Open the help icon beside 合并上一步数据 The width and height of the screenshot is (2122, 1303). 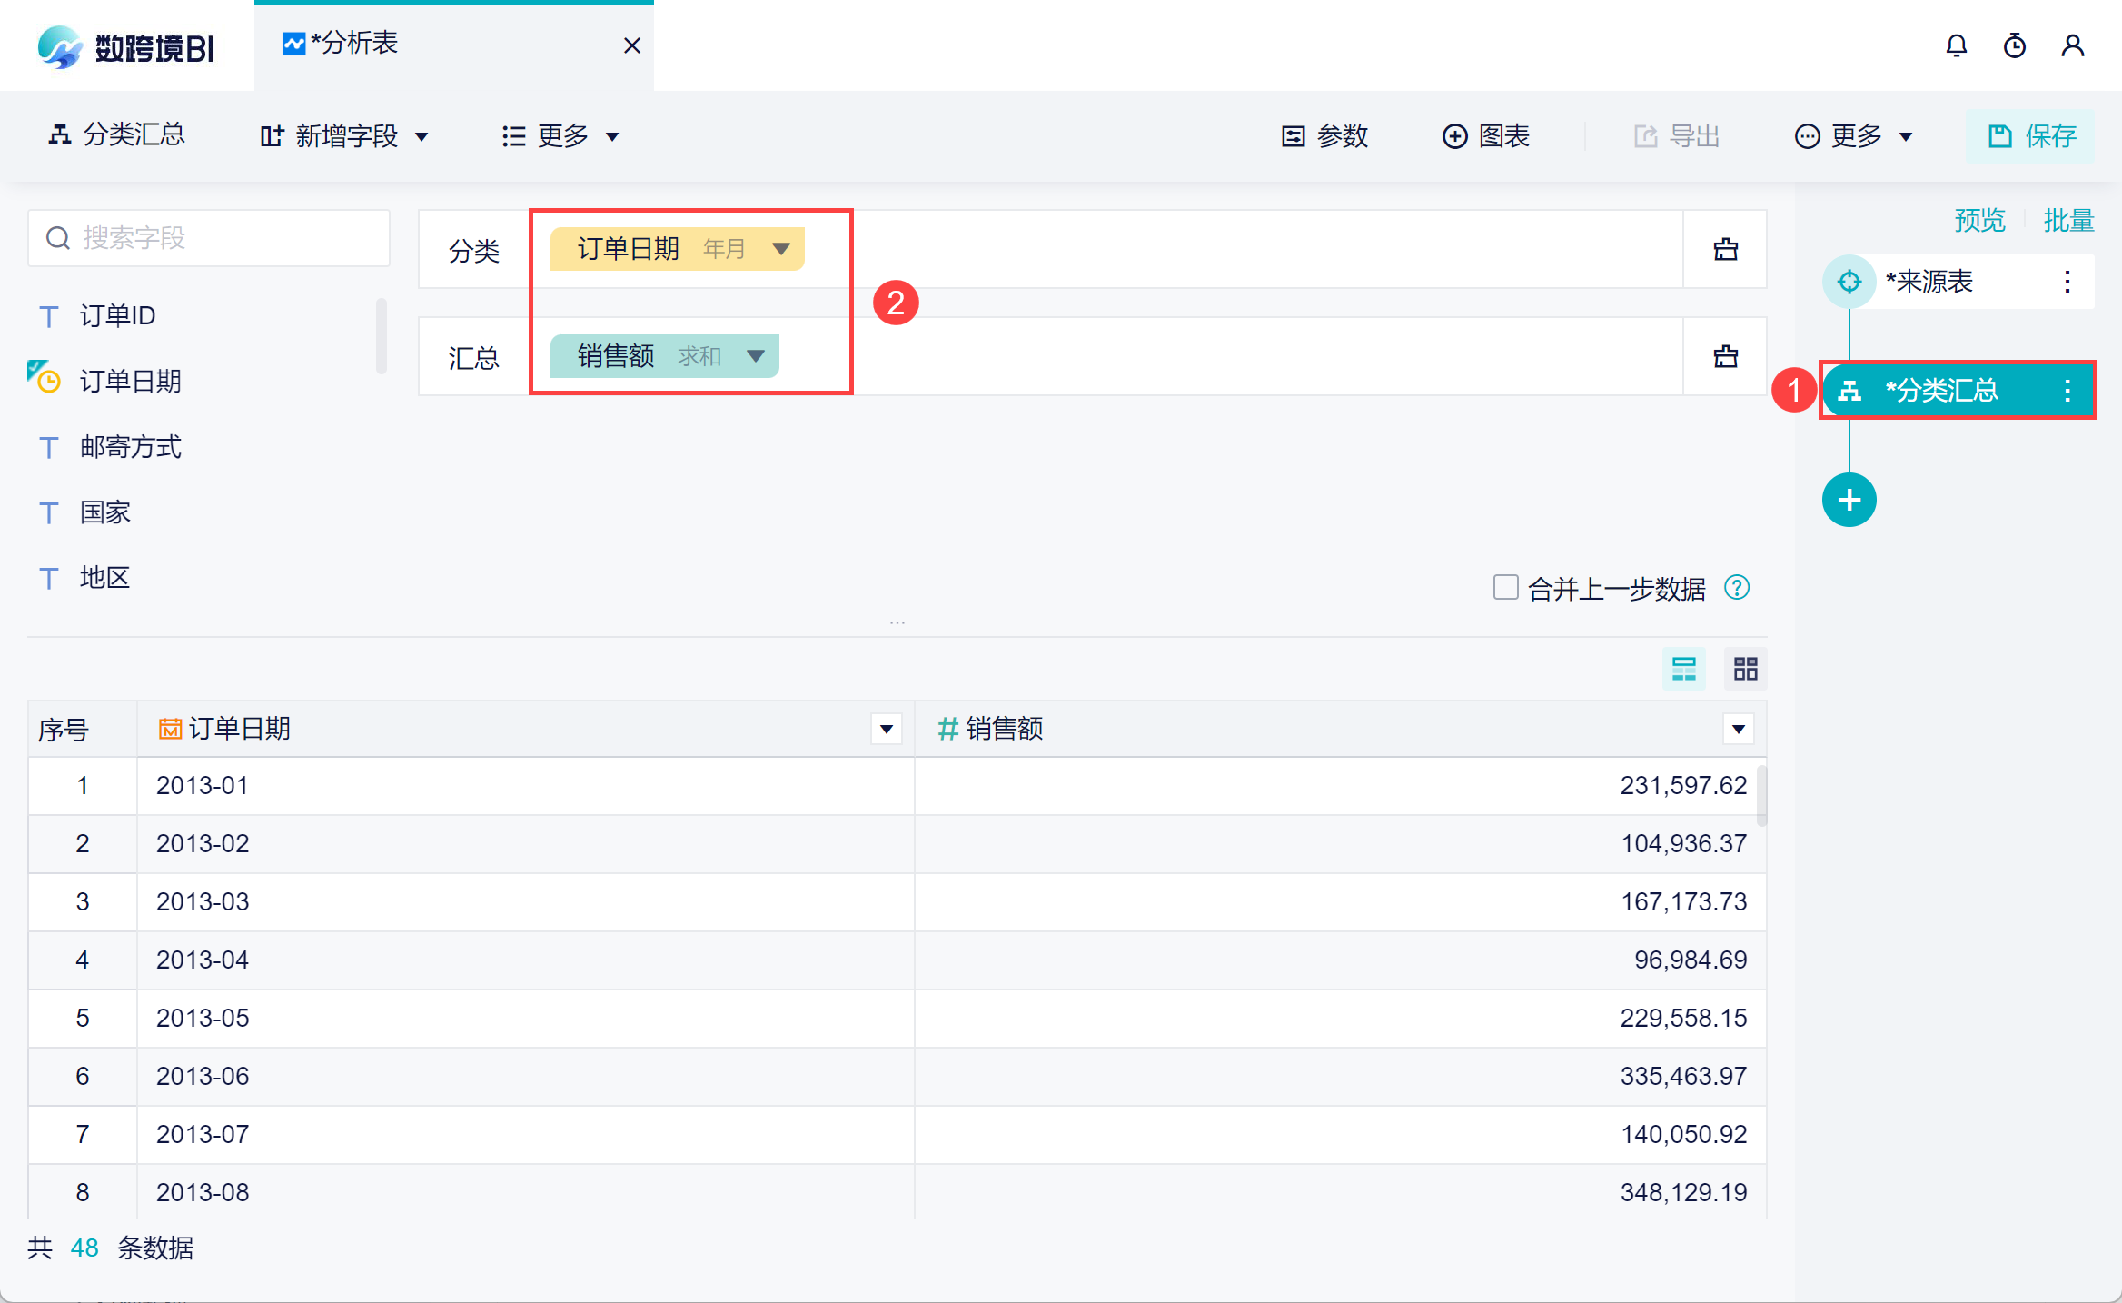coord(1736,588)
